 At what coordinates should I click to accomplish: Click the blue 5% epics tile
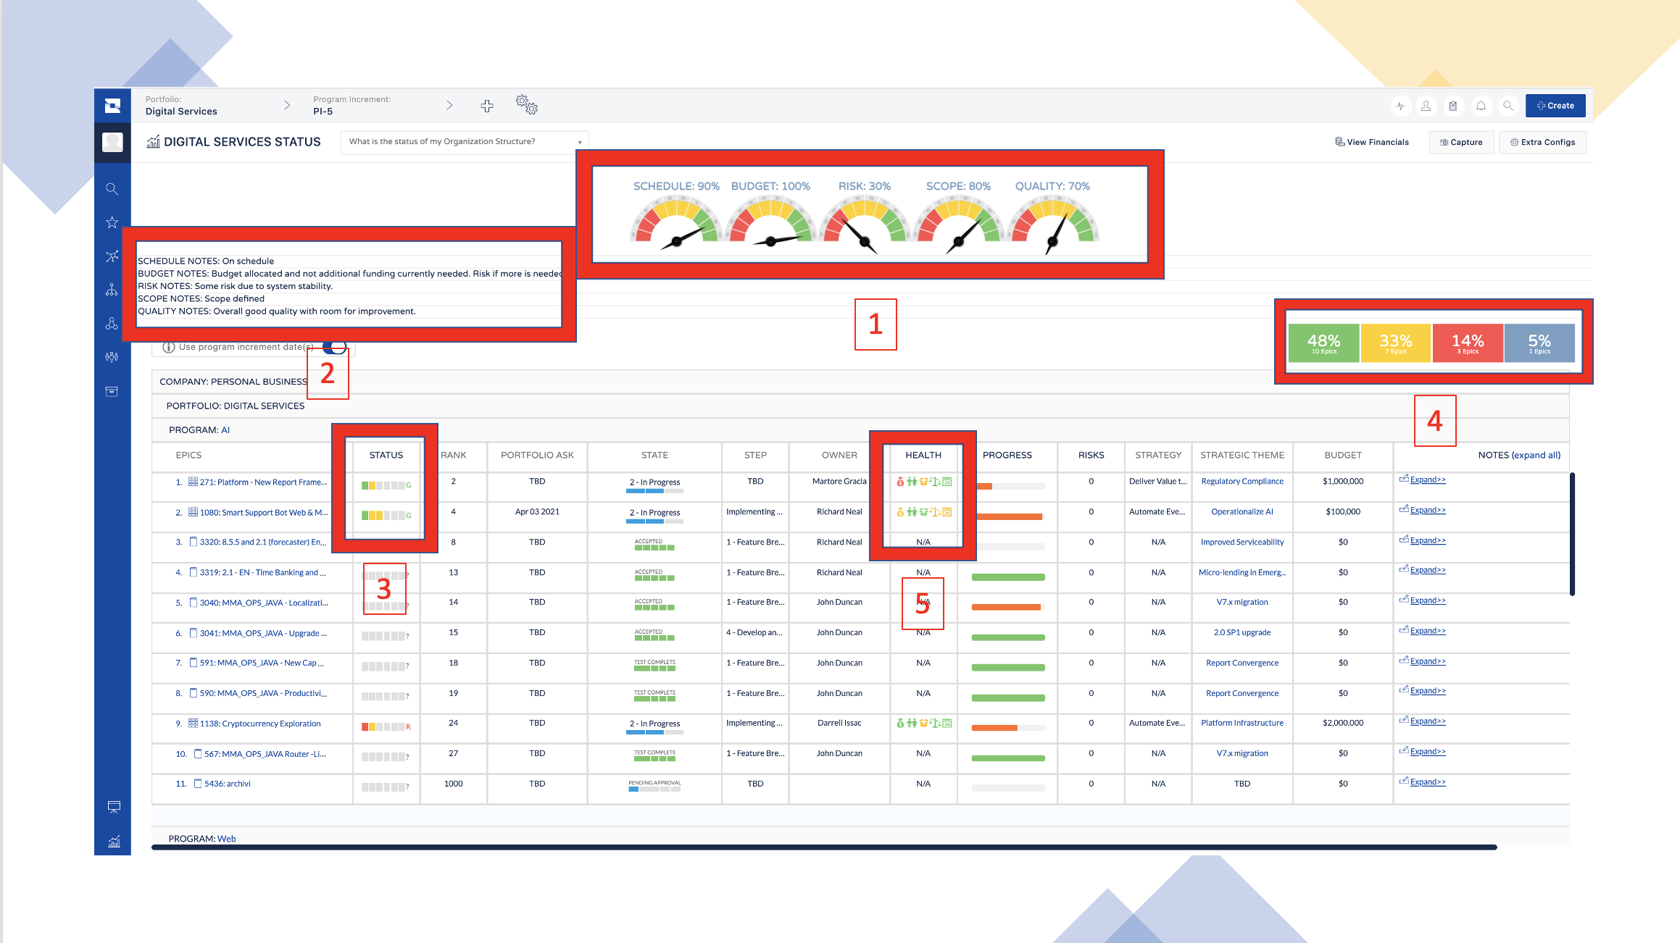click(x=1539, y=343)
